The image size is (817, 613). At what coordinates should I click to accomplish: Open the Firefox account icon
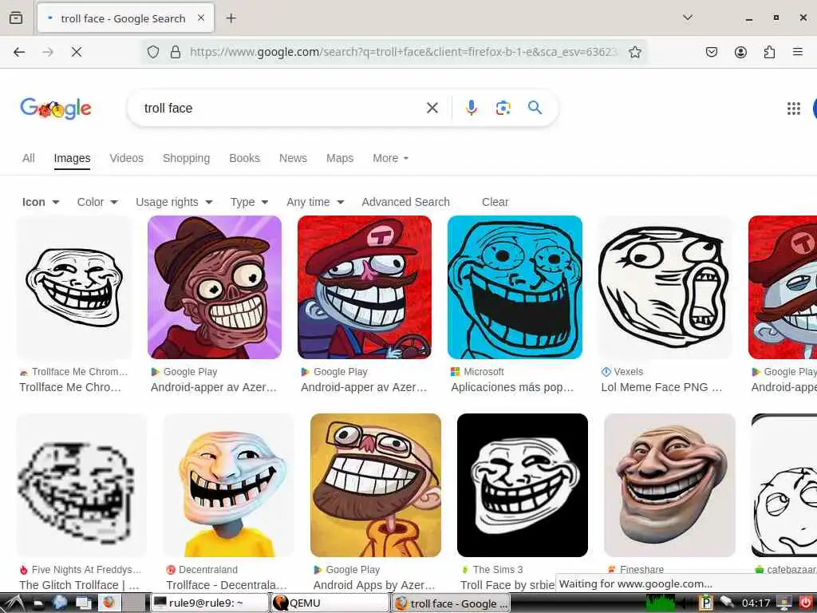point(740,52)
